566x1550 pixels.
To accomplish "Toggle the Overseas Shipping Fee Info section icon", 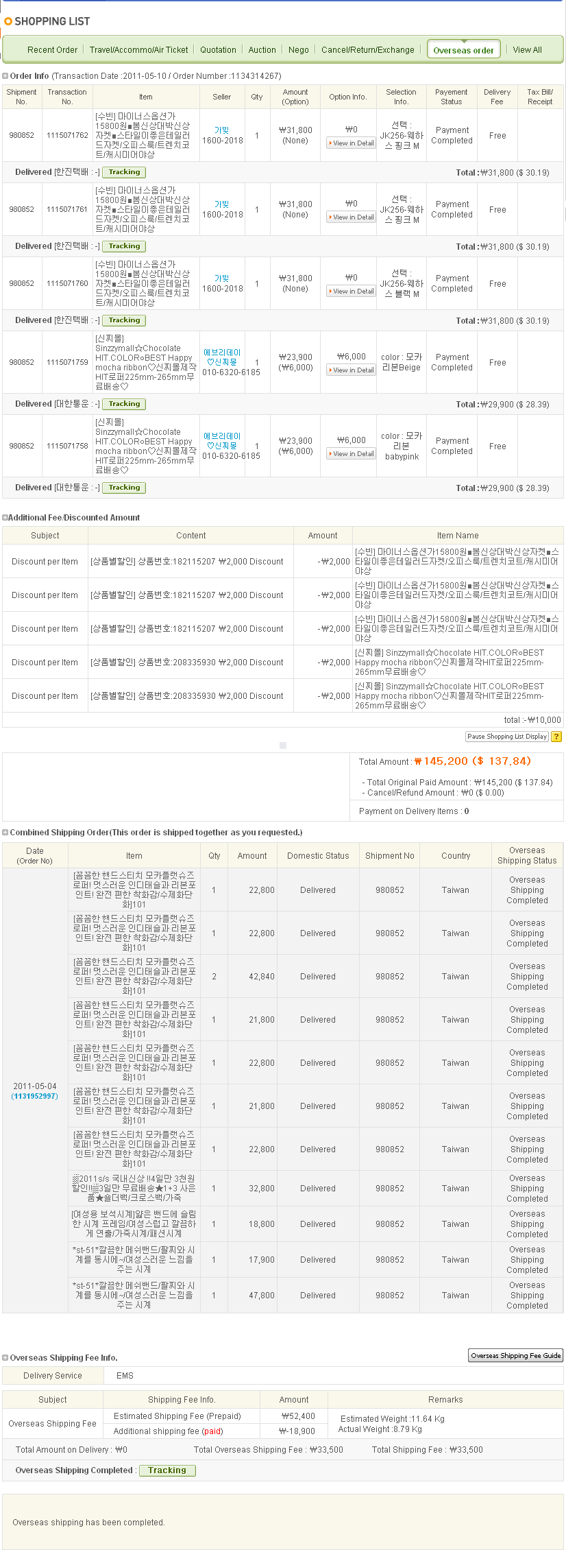I will click(x=5, y=1358).
